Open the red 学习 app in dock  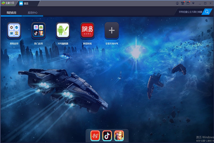pyautogui.click(x=95, y=135)
